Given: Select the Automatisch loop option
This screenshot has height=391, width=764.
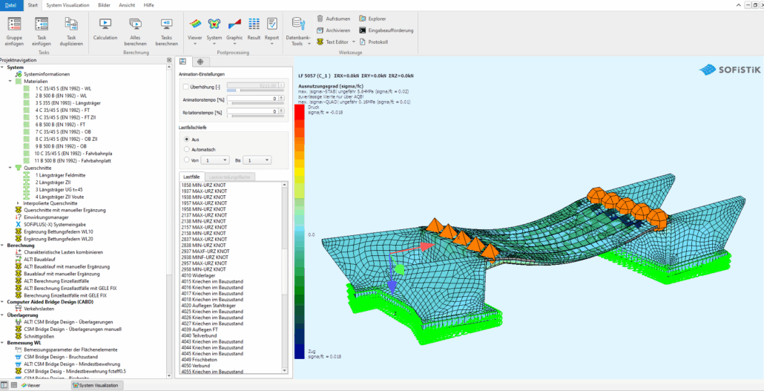Looking at the screenshot, I should (187, 149).
